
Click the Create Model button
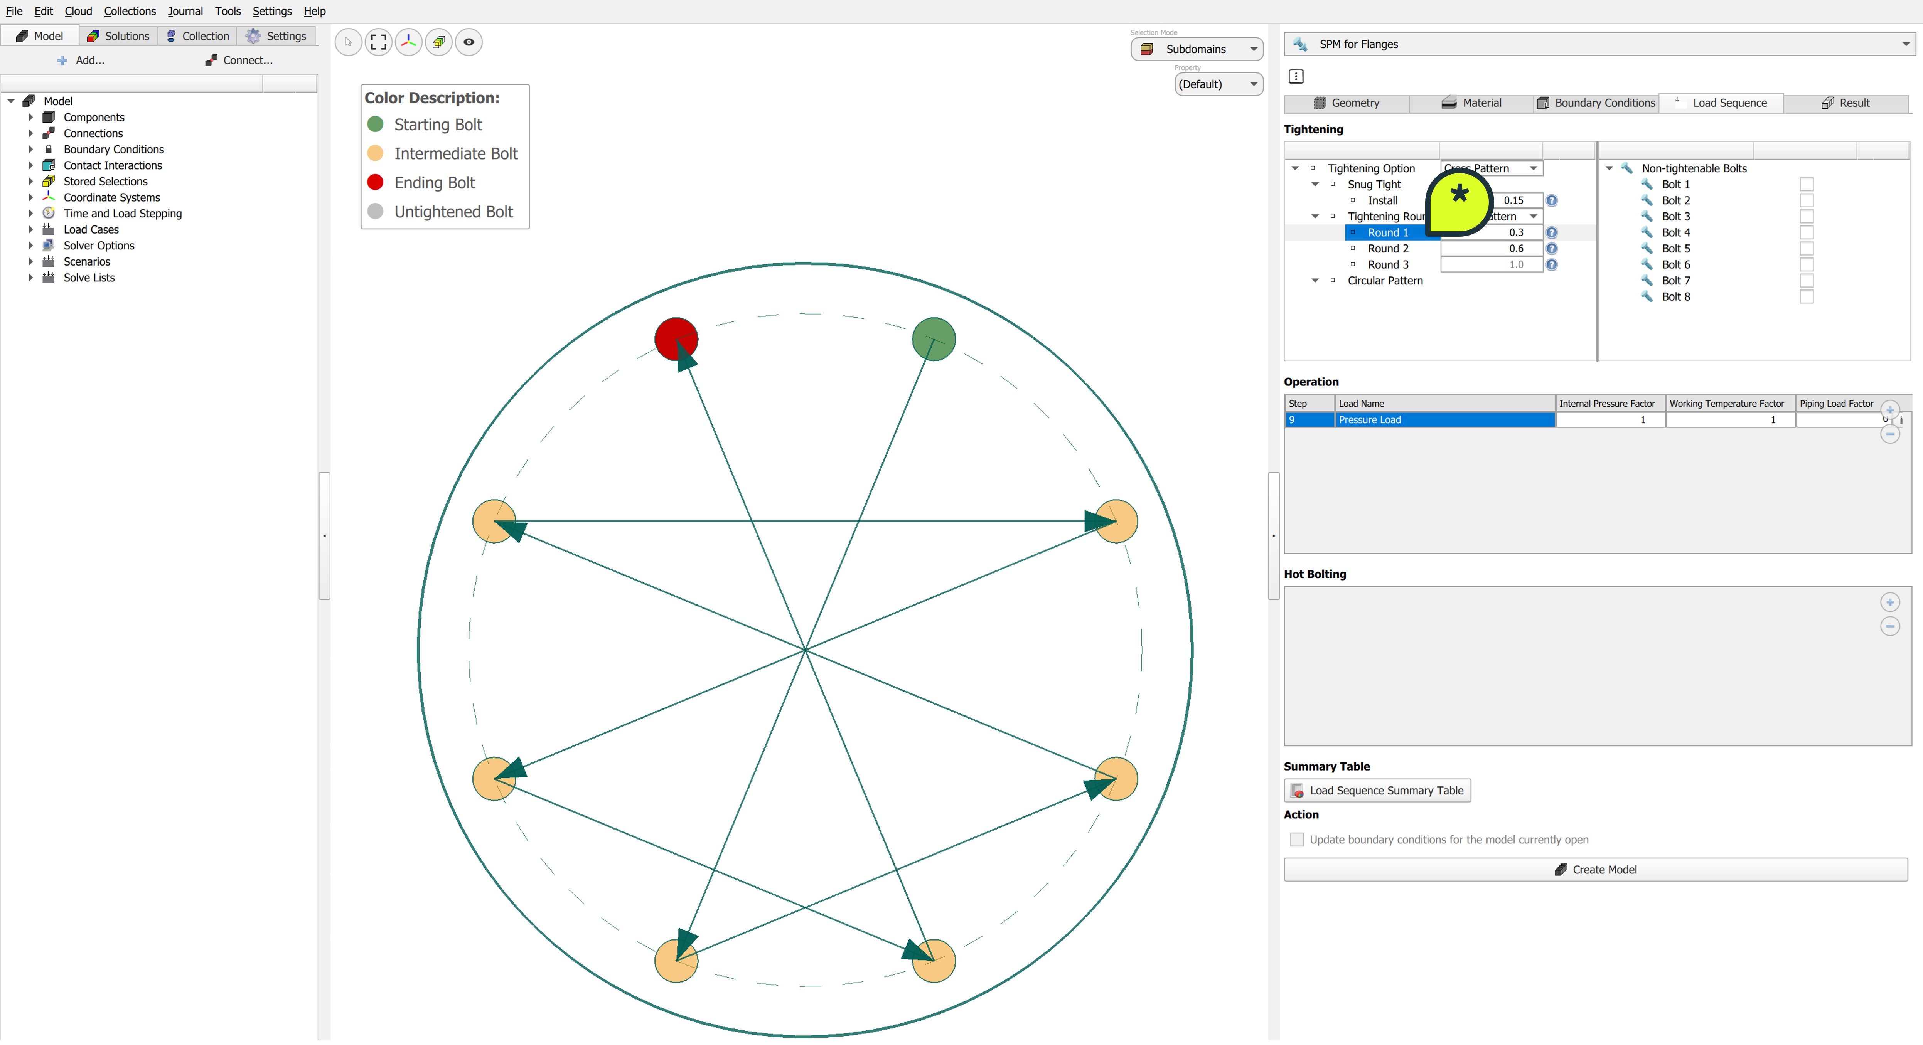tap(1595, 870)
